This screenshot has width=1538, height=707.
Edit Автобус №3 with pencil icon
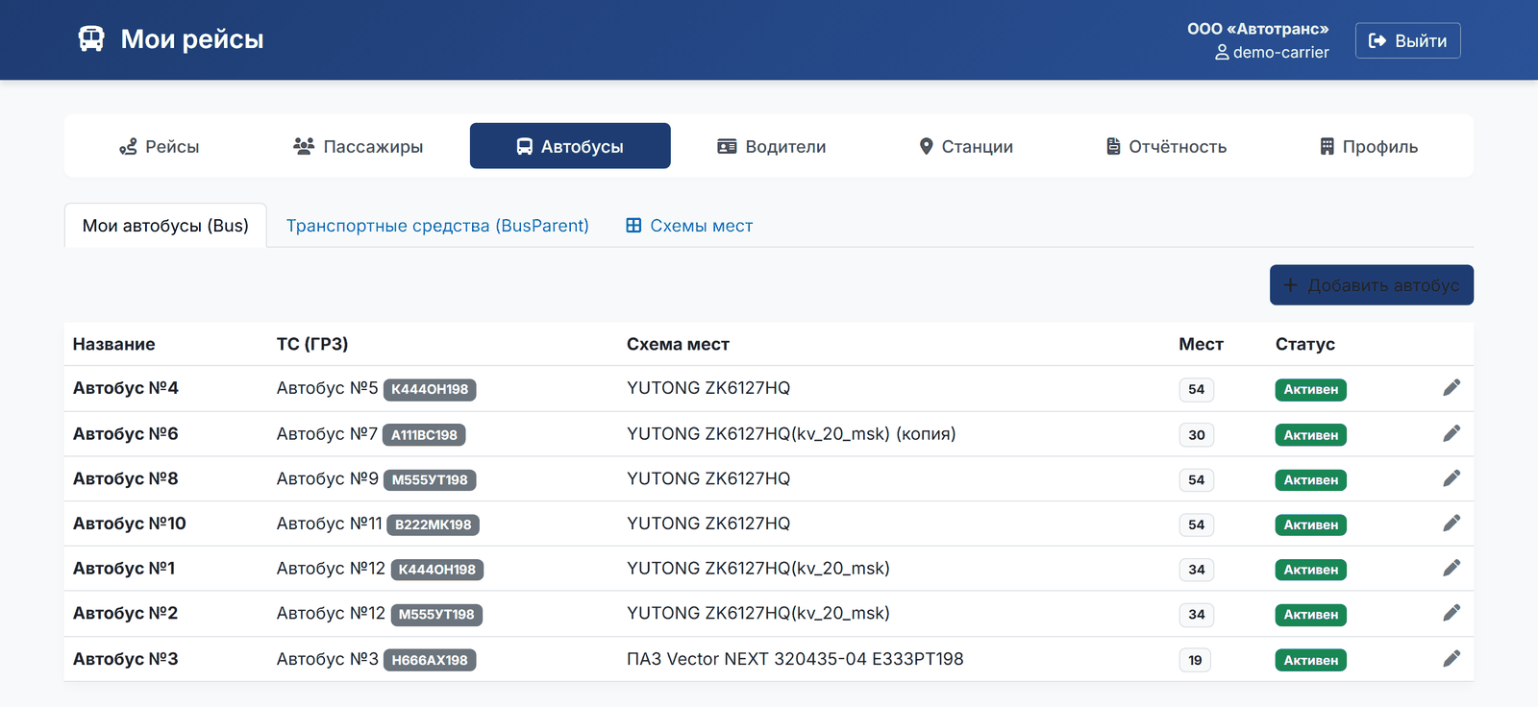(1451, 659)
